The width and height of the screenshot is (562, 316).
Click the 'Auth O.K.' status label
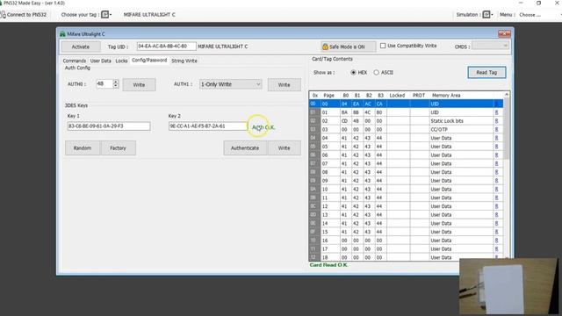(263, 127)
